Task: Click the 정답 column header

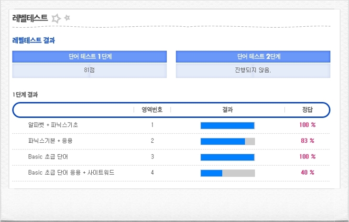Action: pos(307,110)
